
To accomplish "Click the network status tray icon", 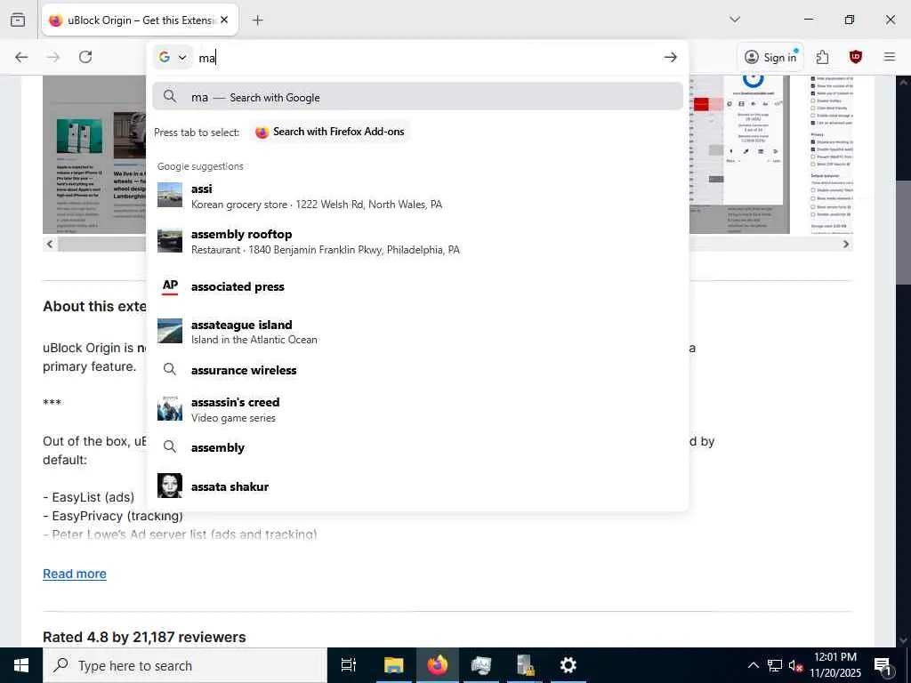I will coord(775,665).
